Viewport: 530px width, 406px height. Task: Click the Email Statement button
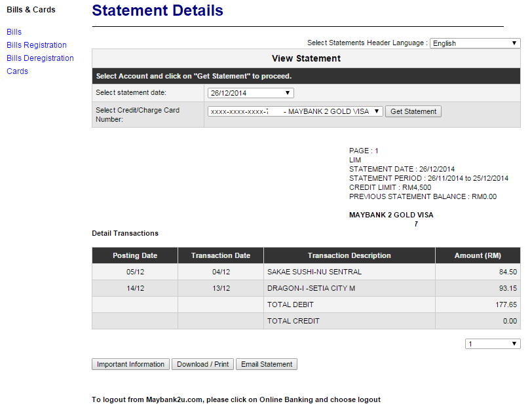[x=267, y=364]
